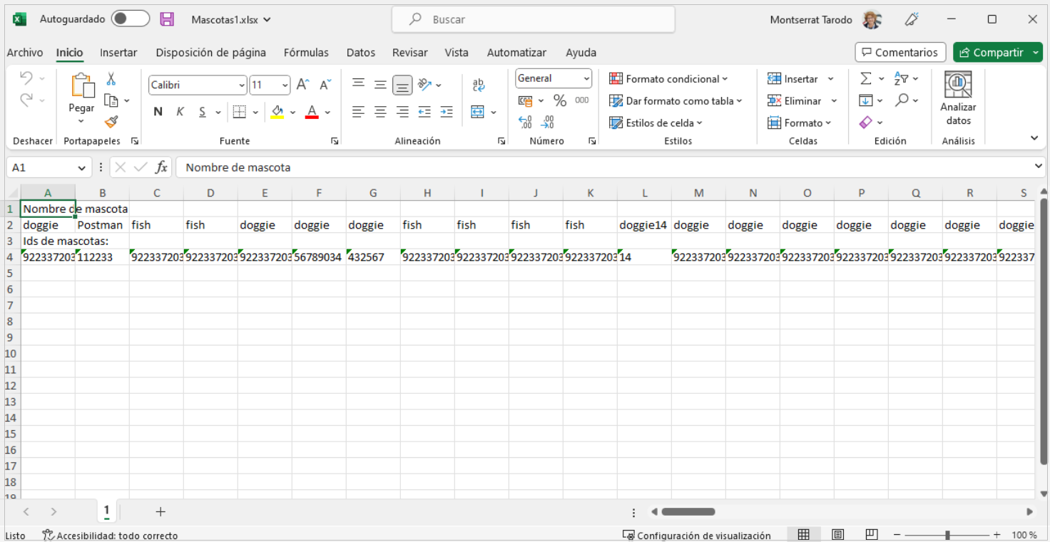Open the Datos menu
Viewport: 1050px width, 542px height.
[x=361, y=52]
